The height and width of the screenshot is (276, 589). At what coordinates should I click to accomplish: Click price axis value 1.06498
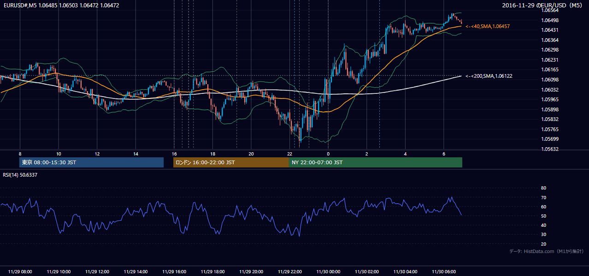(550, 20)
